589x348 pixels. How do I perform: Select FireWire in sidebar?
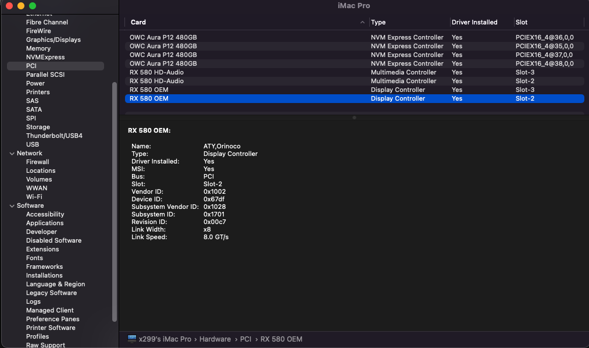[38, 31]
